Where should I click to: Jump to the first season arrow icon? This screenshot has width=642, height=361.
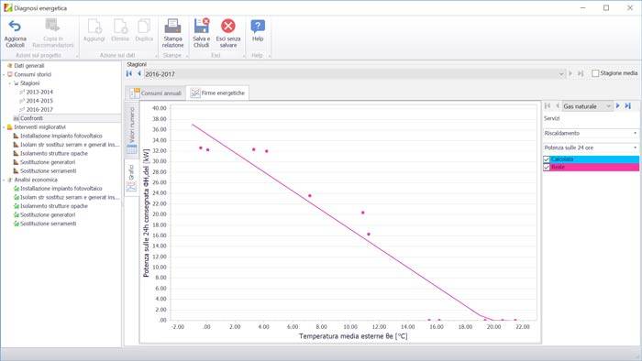pyautogui.click(x=129, y=73)
